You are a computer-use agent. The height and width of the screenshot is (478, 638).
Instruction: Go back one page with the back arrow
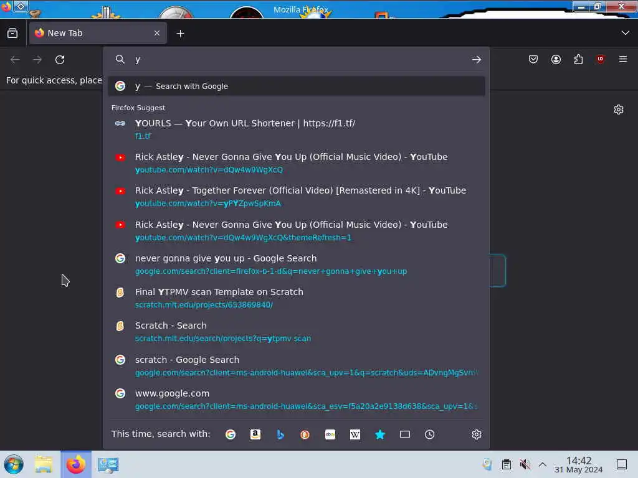(15, 60)
